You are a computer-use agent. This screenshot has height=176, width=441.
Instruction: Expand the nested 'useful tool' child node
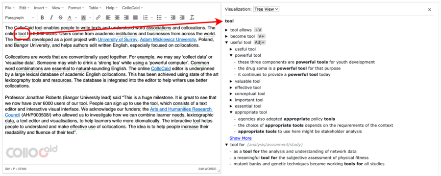(x=231, y=49)
